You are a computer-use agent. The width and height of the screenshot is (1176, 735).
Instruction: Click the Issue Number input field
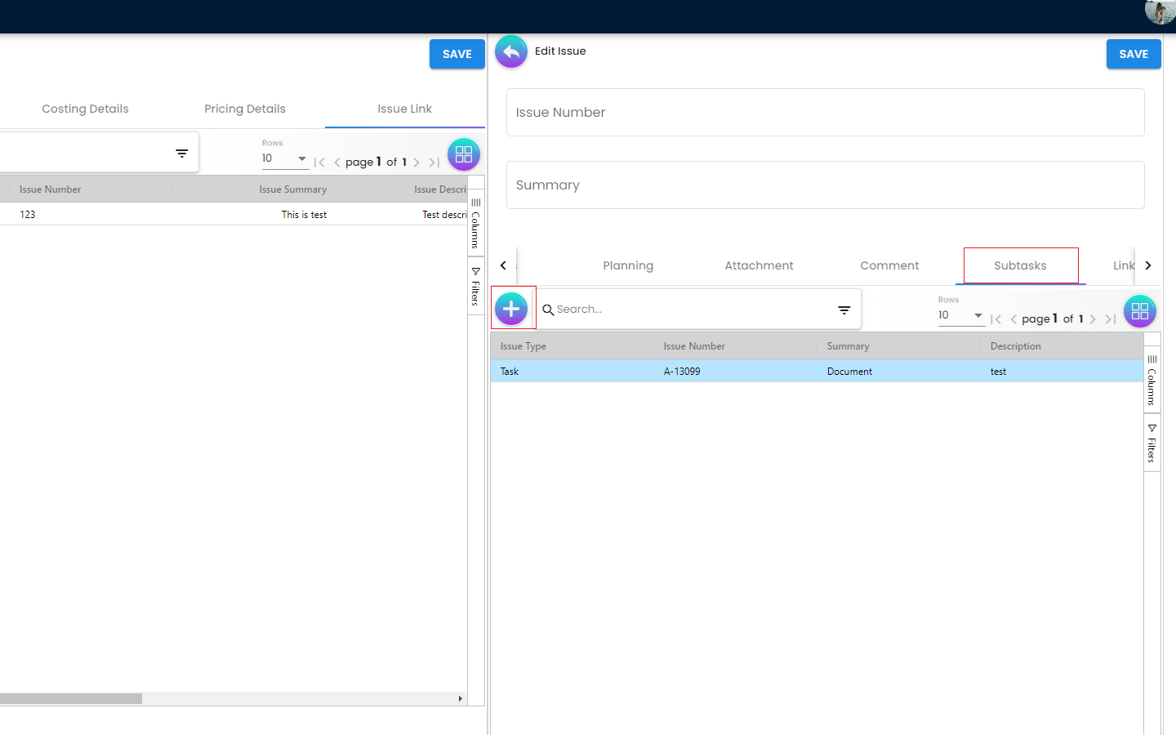point(825,113)
